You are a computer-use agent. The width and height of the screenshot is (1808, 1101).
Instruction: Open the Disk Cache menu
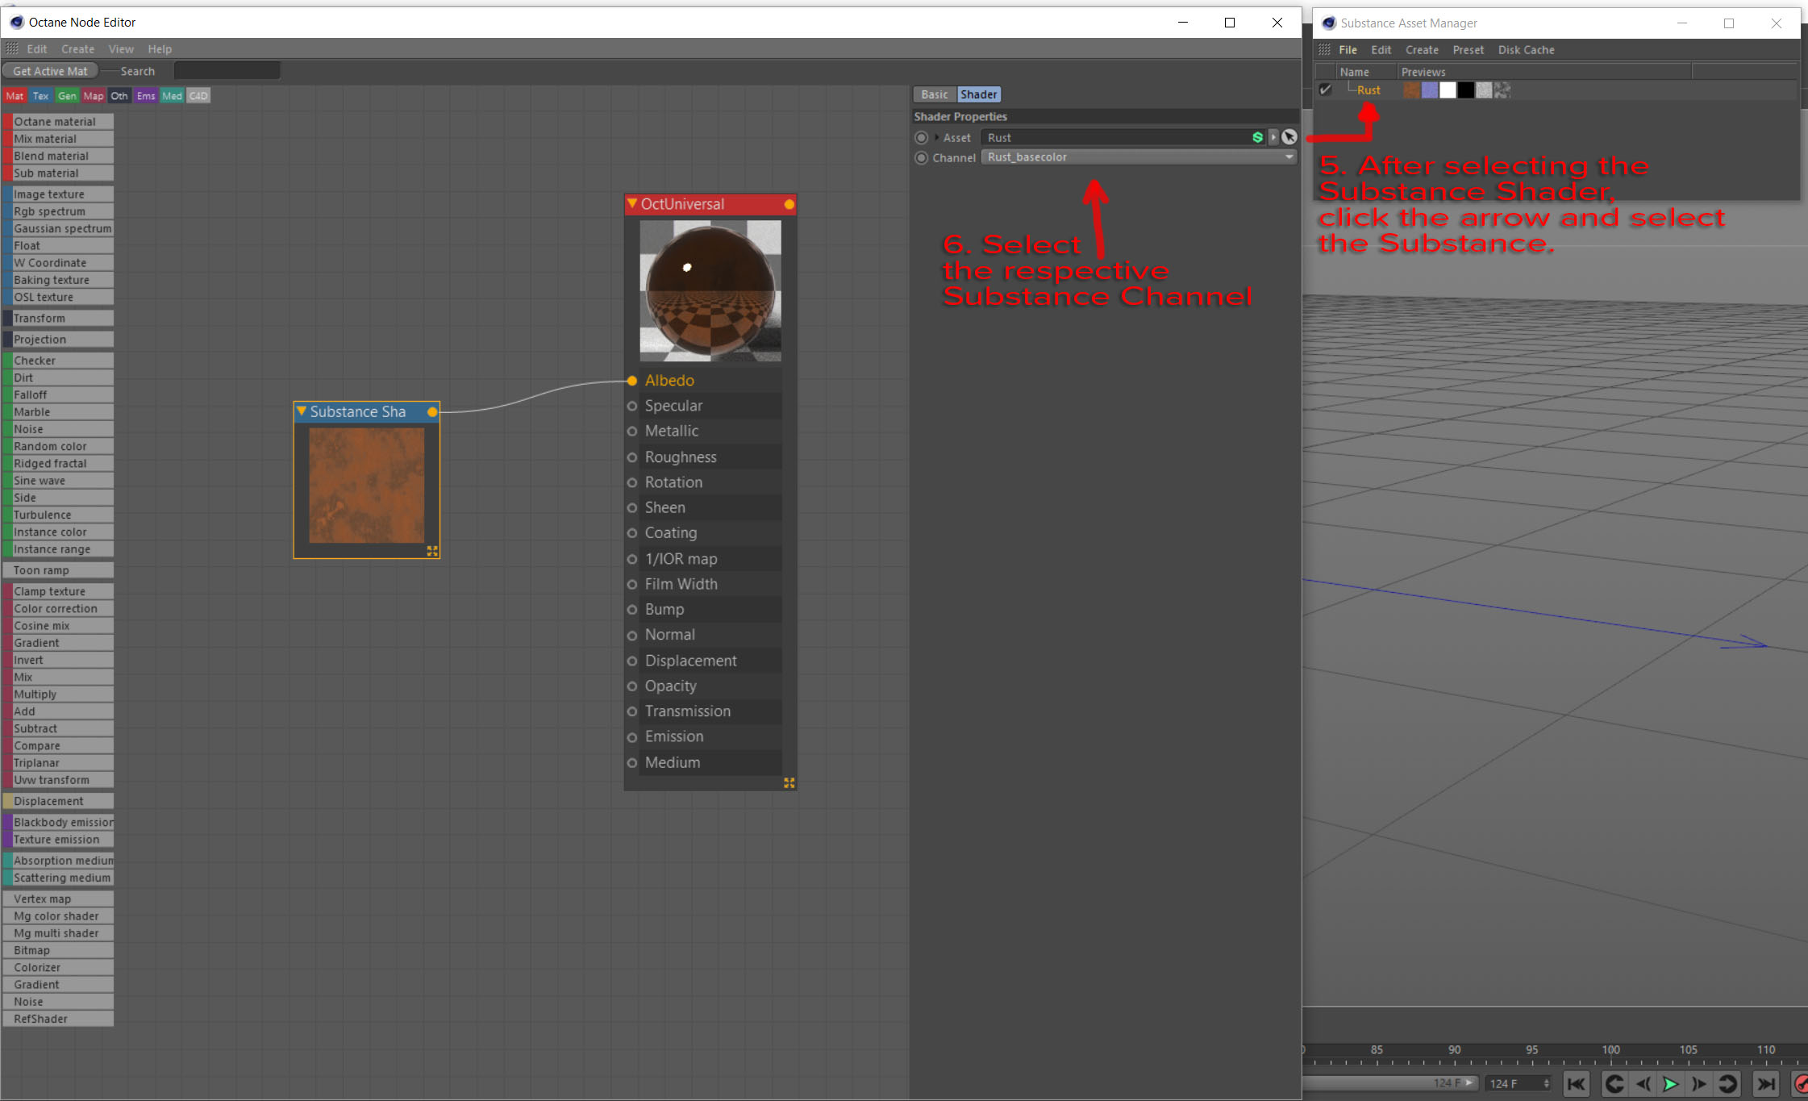pos(1525,50)
